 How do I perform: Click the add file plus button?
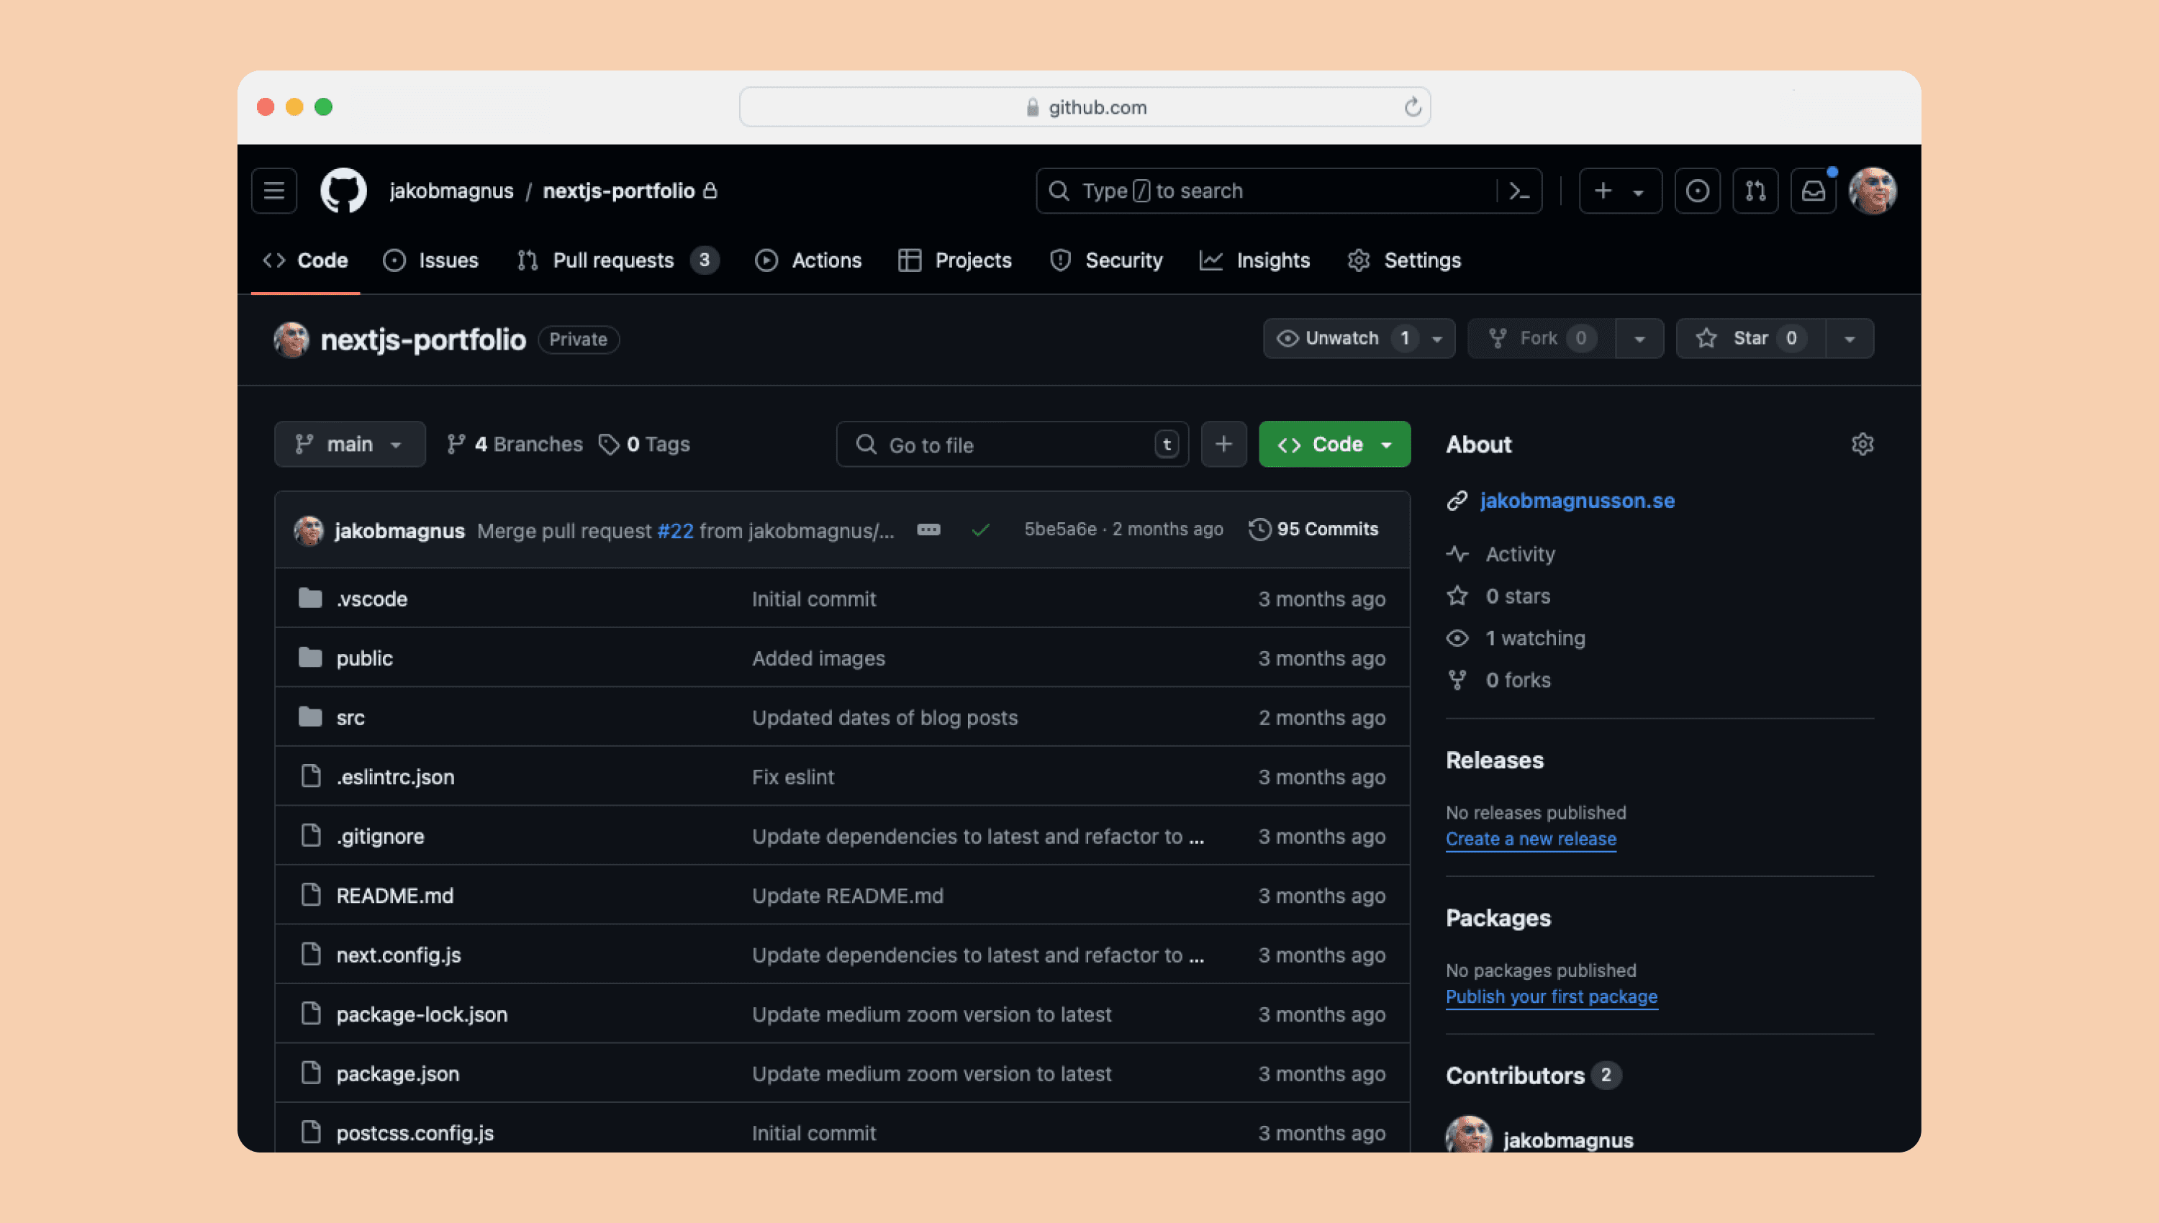[1223, 445]
